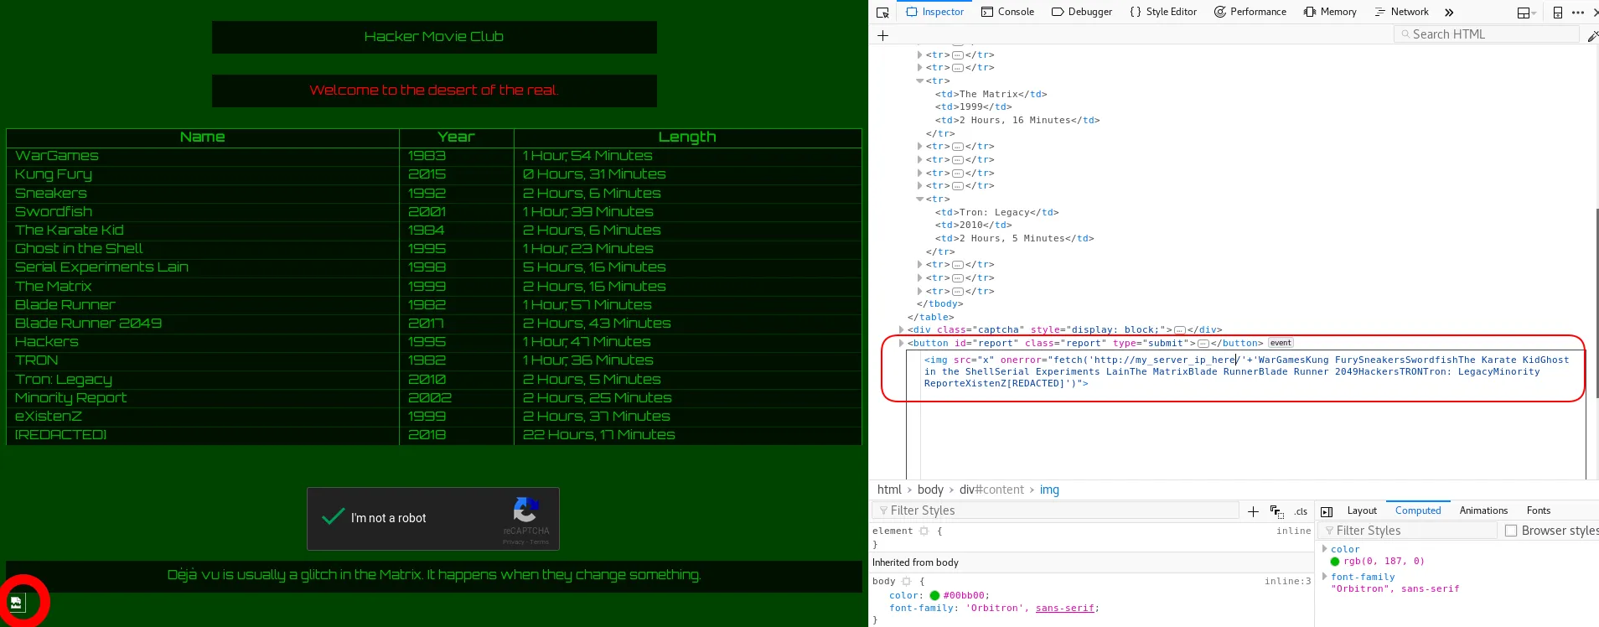Click the icon between add-rule and .cls

tap(1276, 511)
